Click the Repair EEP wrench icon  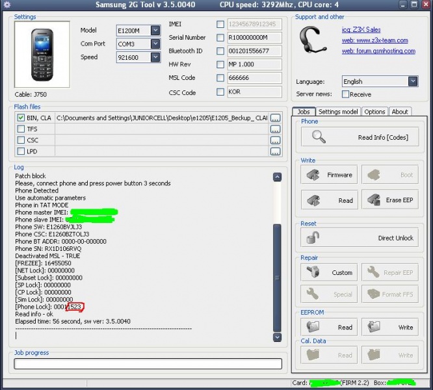373,272
